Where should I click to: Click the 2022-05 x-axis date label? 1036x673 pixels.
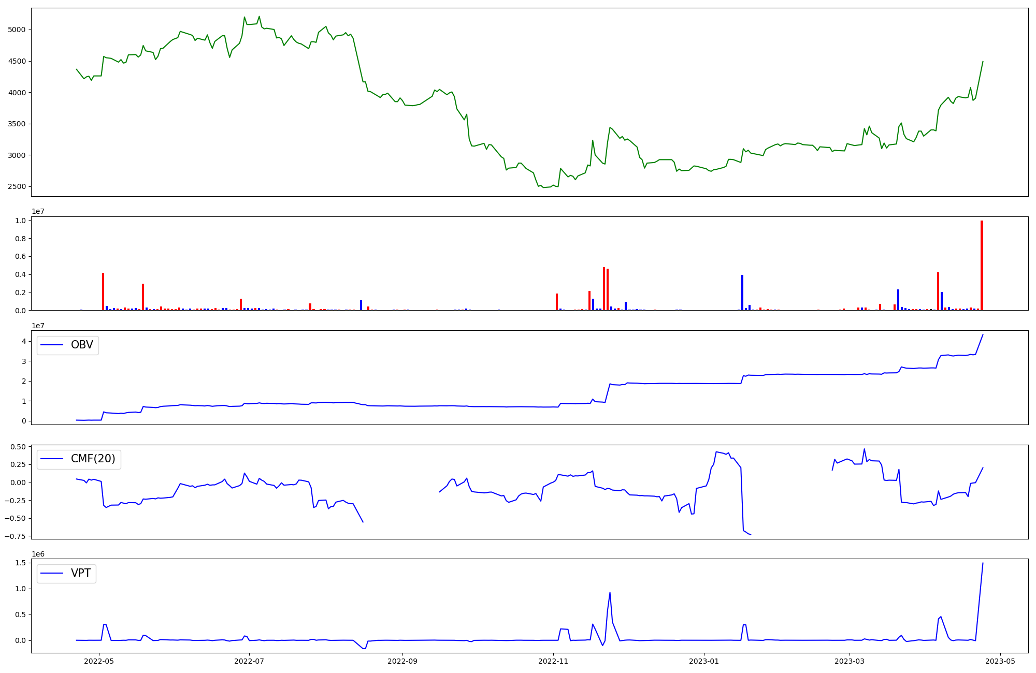(x=98, y=661)
